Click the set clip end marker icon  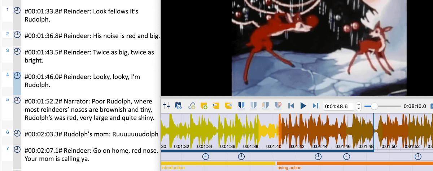(x=254, y=106)
